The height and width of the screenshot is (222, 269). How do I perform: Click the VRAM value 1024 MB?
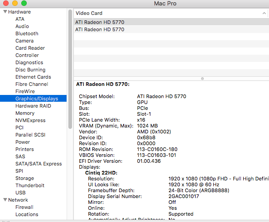click(147, 126)
